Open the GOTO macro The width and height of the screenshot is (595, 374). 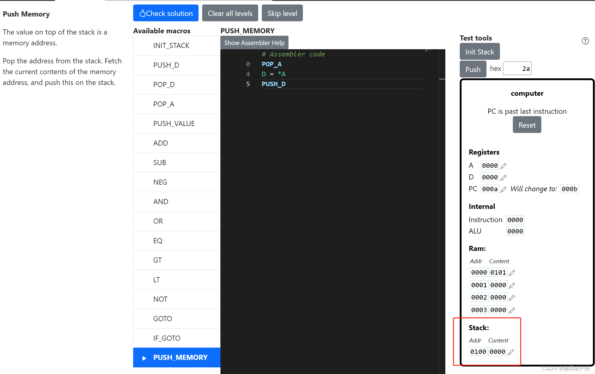coord(177,319)
